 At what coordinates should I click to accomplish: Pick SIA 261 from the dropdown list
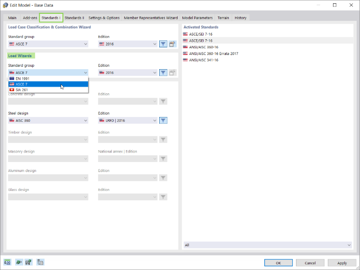(48, 90)
